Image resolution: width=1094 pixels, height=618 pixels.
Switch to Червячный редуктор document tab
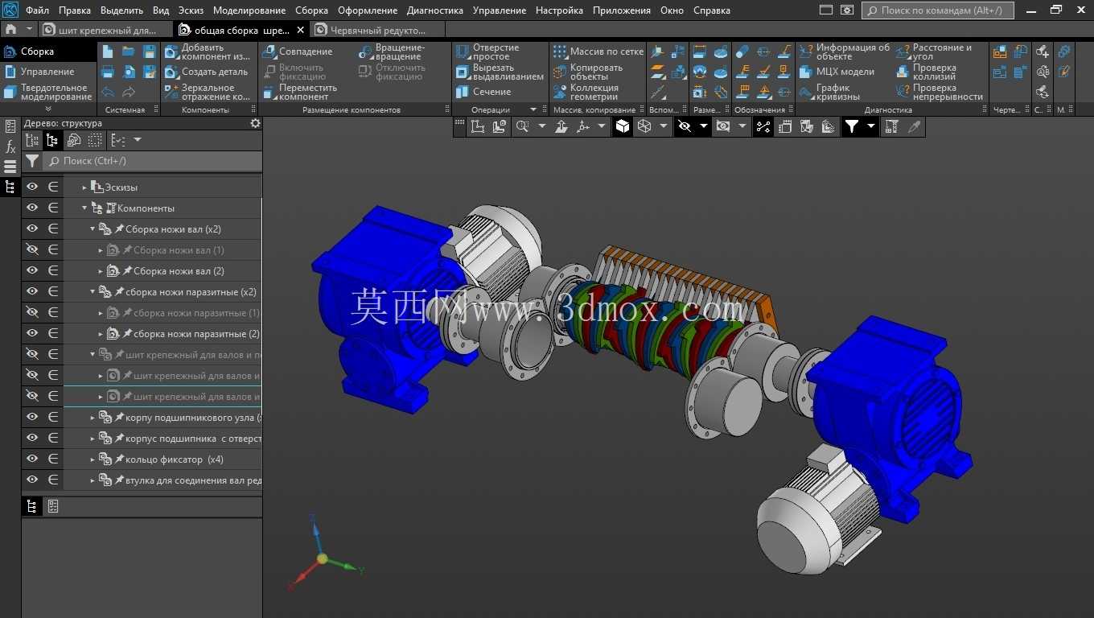(x=378, y=30)
